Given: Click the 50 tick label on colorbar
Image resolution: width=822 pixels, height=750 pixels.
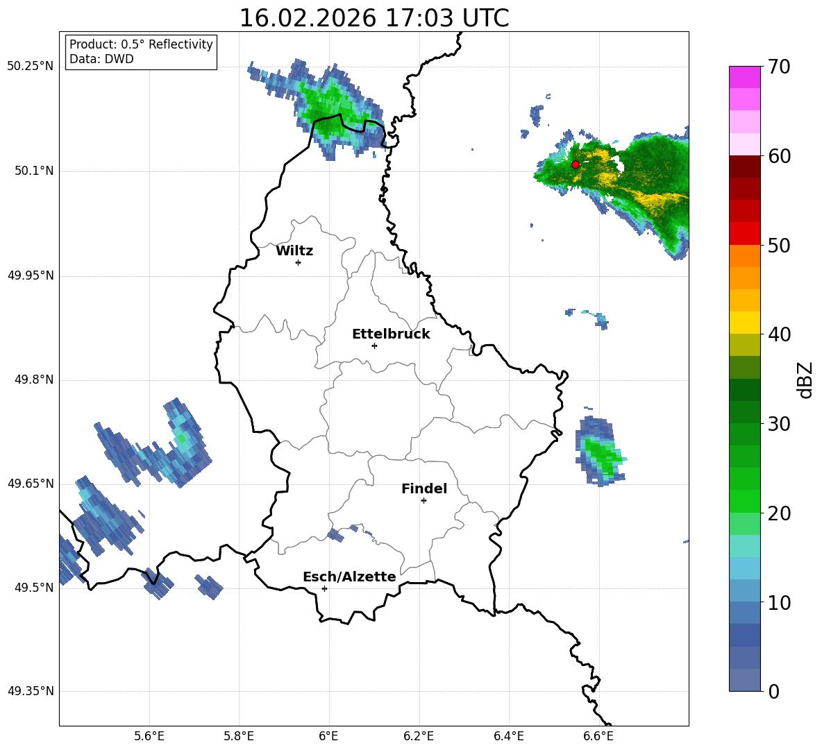Looking at the screenshot, I should (x=779, y=246).
